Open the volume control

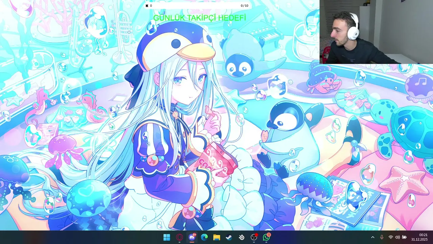tap(397, 237)
